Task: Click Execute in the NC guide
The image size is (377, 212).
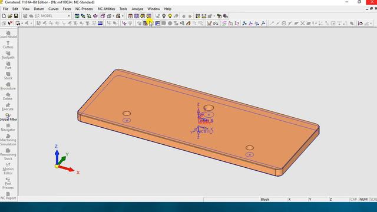Action: click(8, 107)
